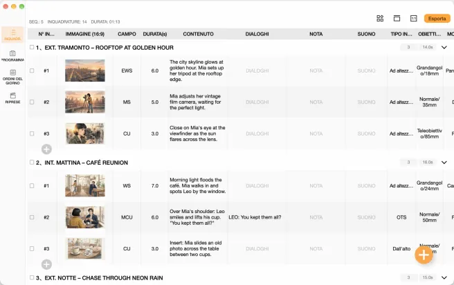Click the 14.0s duration badge of scene 1

(x=428, y=47)
